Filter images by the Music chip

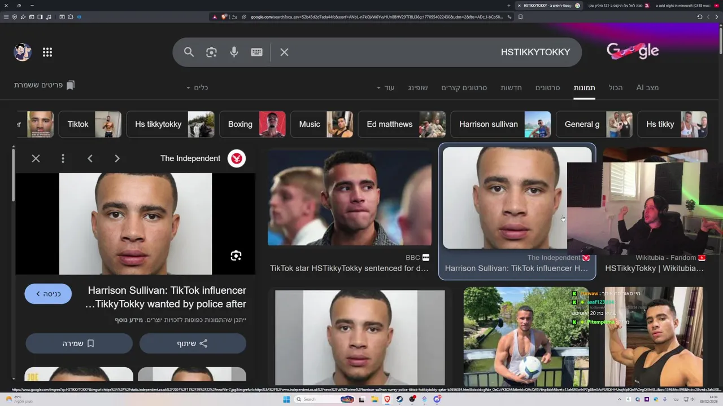coord(322,124)
